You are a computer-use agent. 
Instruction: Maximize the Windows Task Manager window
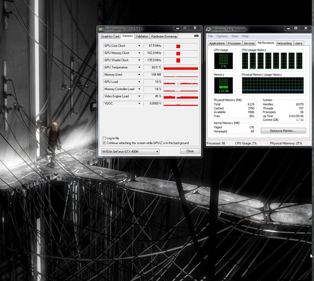click(296, 28)
